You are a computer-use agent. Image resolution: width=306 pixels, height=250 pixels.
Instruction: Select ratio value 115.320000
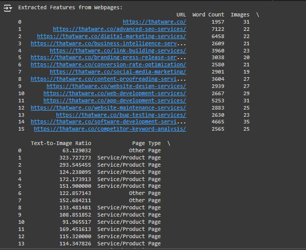tap(75, 237)
